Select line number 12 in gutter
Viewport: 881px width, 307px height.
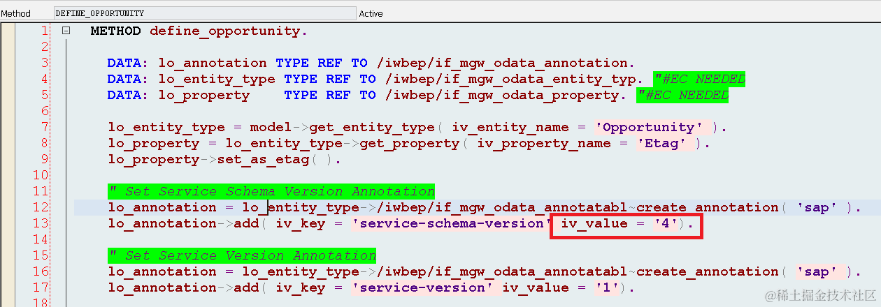[x=41, y=207]
